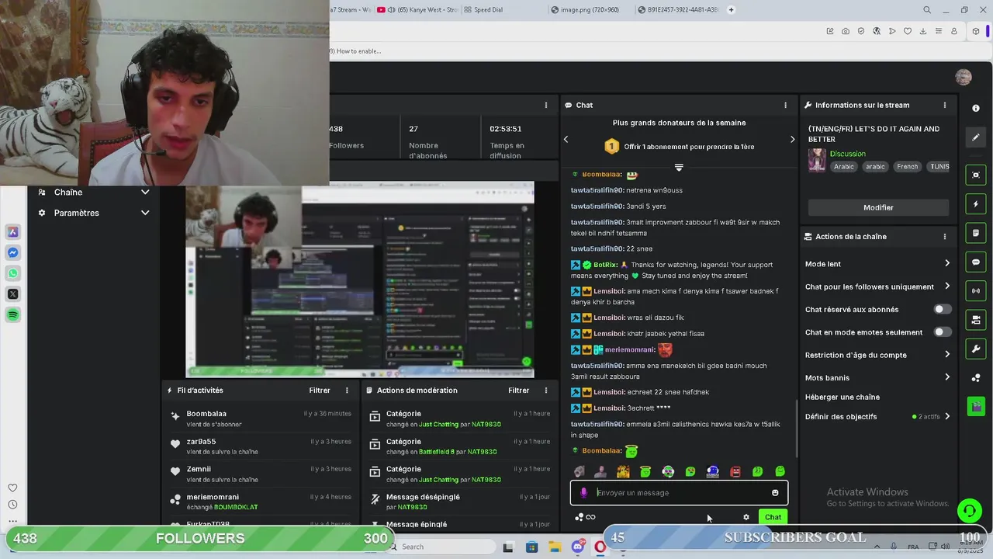Open Mode lent options
This screenshot has height=559, width=993.
point(877,264)
